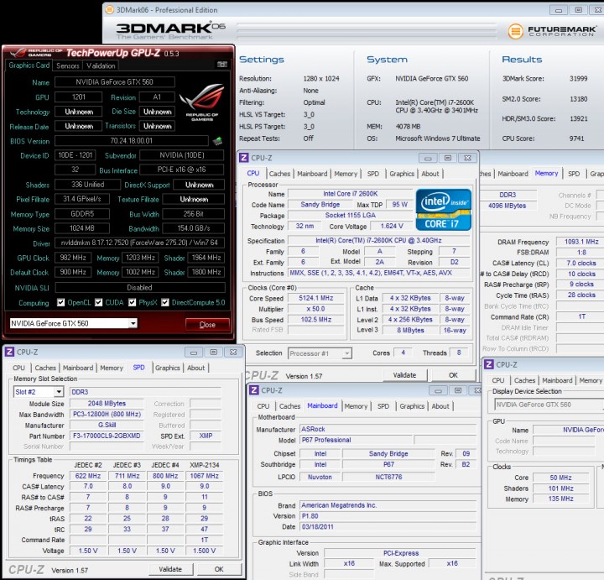
Task: Click the GPU Name field in GPU-Z
Action: coord(114,82)
